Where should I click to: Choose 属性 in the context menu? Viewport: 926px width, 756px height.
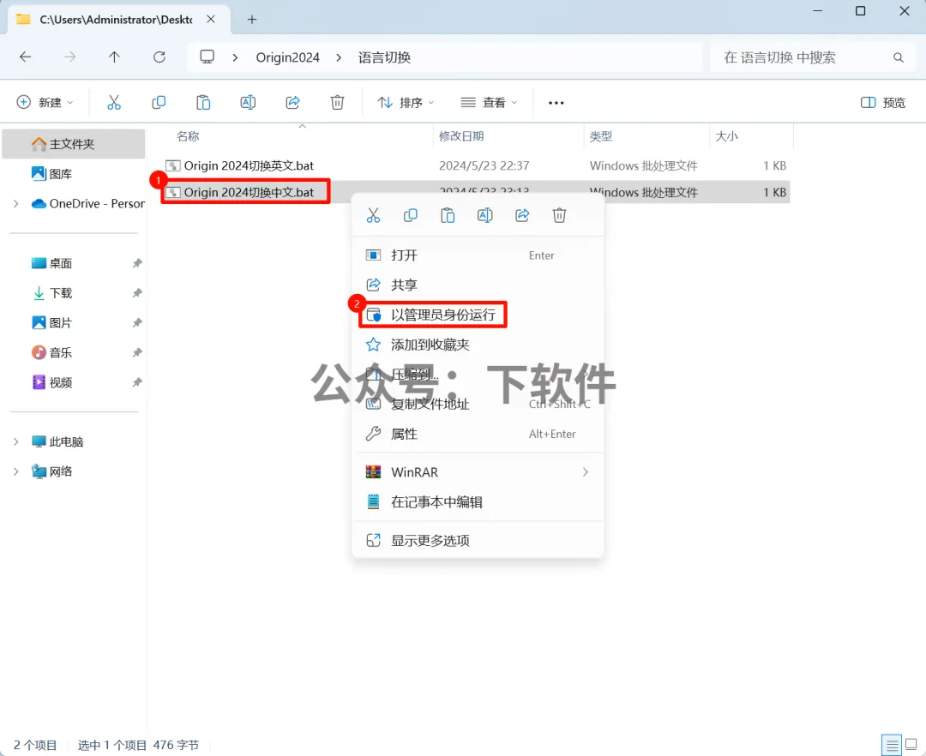[x=478, y=435]
